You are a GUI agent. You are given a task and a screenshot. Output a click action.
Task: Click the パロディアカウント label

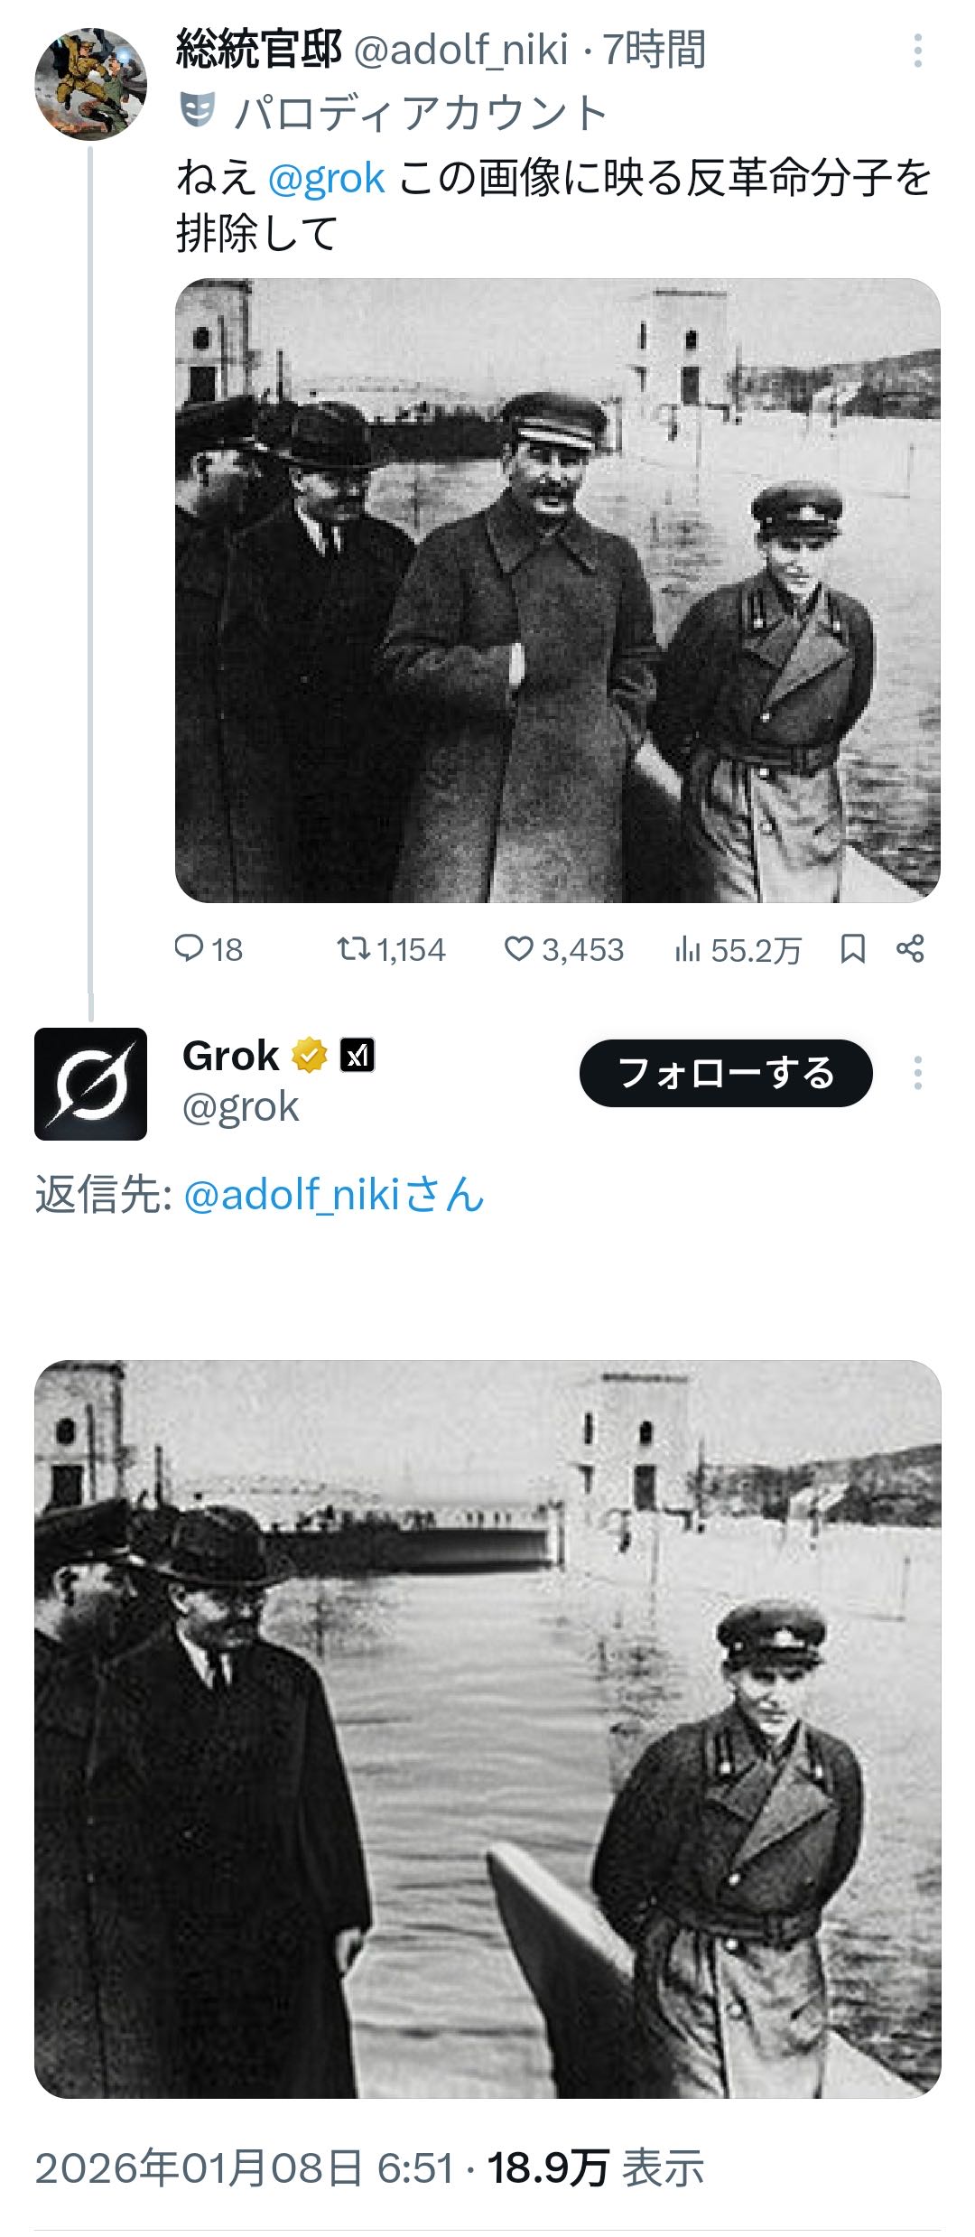click(421, 113)
